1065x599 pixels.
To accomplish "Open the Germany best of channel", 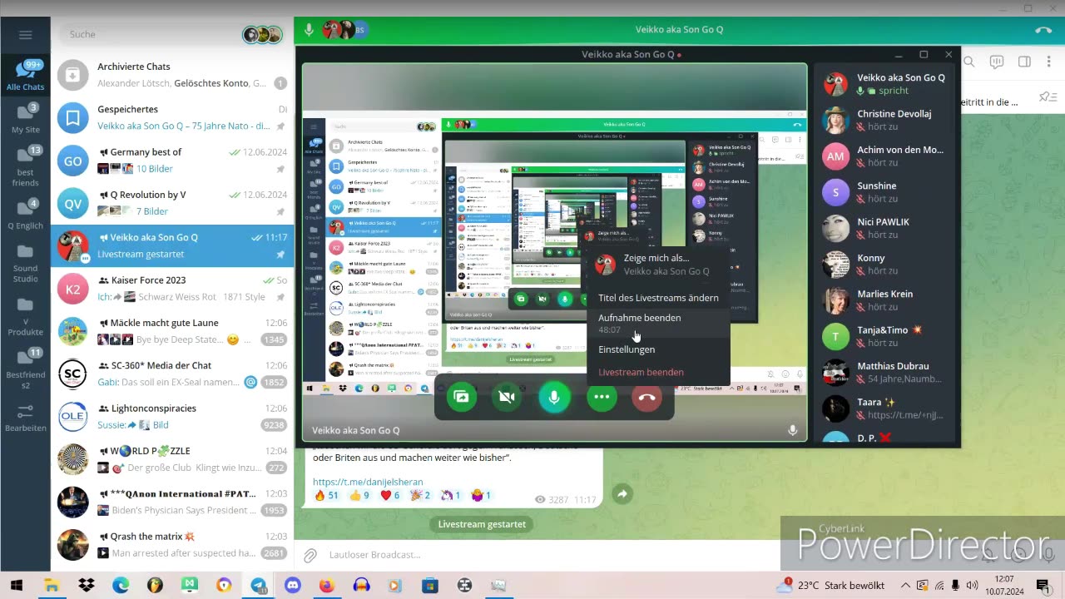I will point(172,161).
